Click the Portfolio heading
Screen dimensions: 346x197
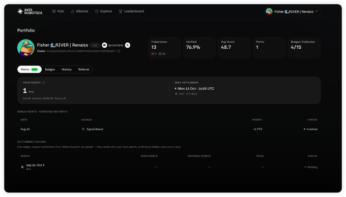pyautogui.click(x=26, y=30)
